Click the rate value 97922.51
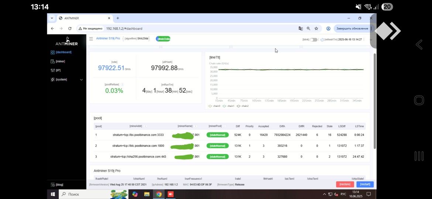 click(x=111, y=68)
